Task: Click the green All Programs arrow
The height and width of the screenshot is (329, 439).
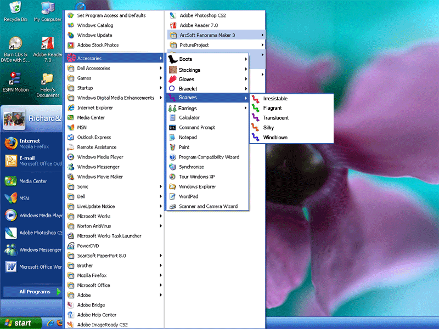Action: [x=59, y=292]
